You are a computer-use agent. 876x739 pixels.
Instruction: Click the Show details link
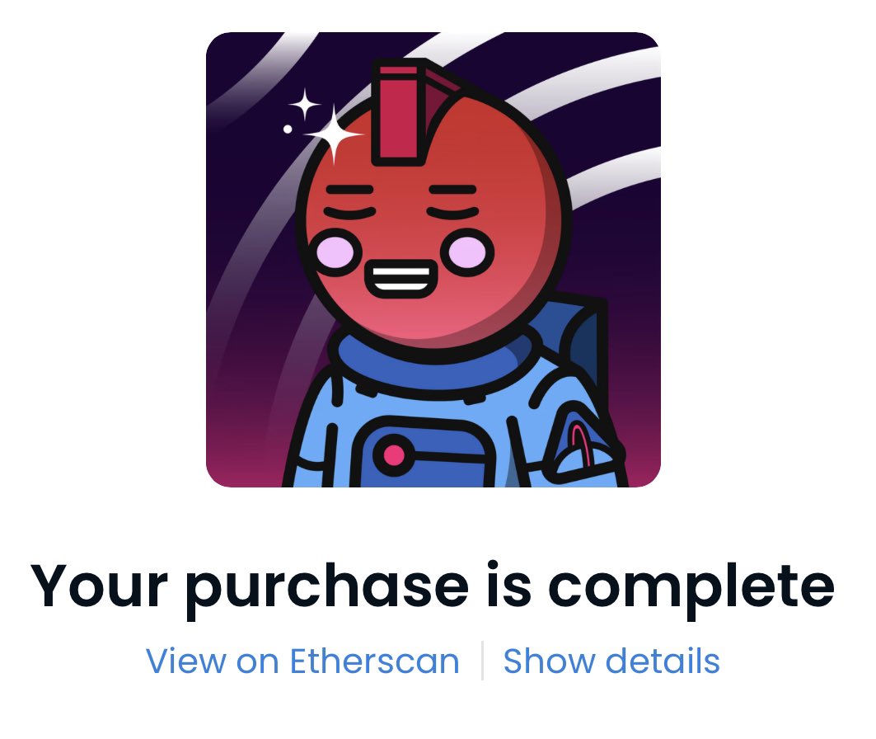coord(611,661)
